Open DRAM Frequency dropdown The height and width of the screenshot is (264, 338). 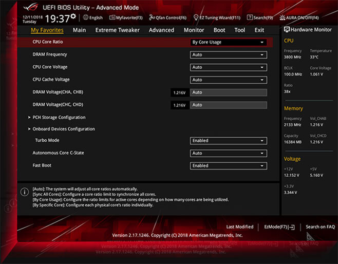point(228,55)
